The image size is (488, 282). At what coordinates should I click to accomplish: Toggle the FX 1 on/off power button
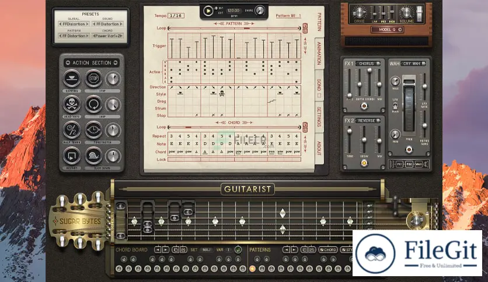coord(364,106)
